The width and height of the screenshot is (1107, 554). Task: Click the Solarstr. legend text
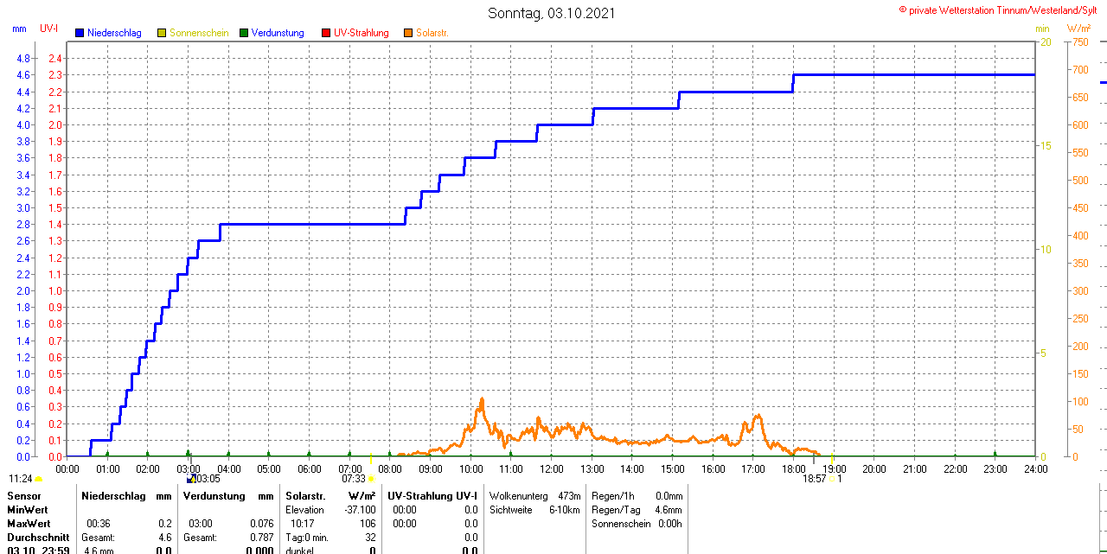[x=432, y=33]
